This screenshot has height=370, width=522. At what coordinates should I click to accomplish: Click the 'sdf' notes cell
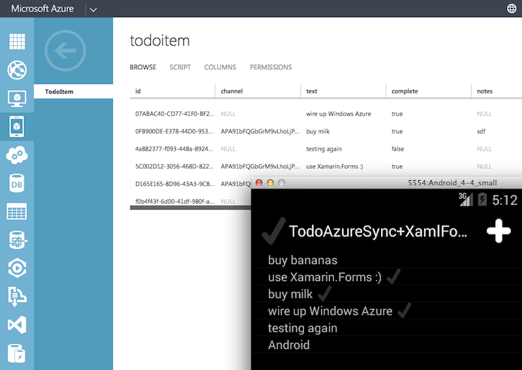[x=481, y=132]
